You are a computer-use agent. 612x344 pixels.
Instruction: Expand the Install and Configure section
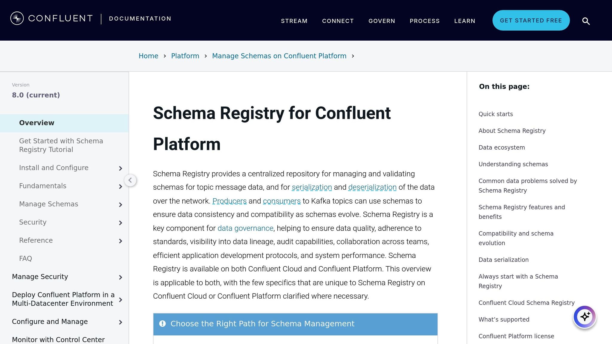pyautogui.click(x=120, y=168)
